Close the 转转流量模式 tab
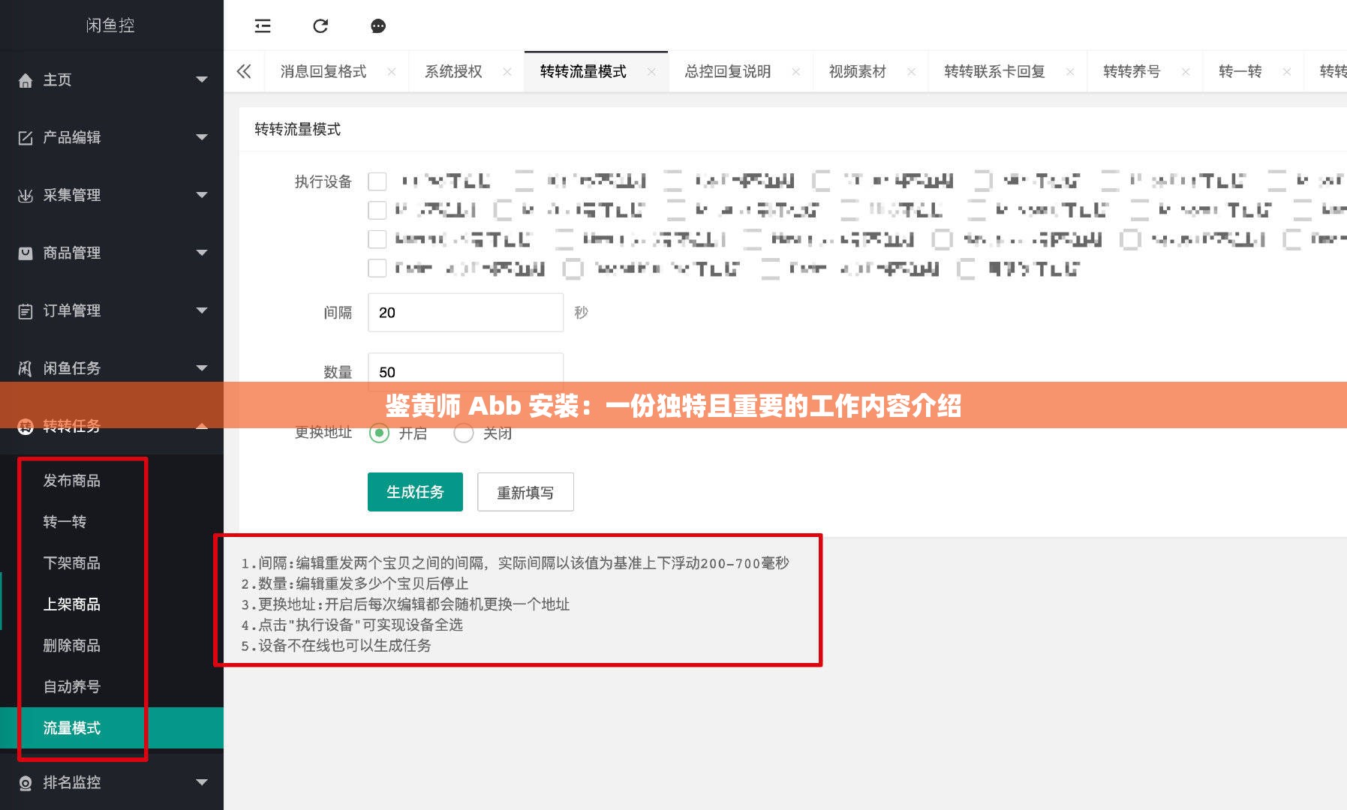Screen dimensions: 1347x810 tap(651, 72)
